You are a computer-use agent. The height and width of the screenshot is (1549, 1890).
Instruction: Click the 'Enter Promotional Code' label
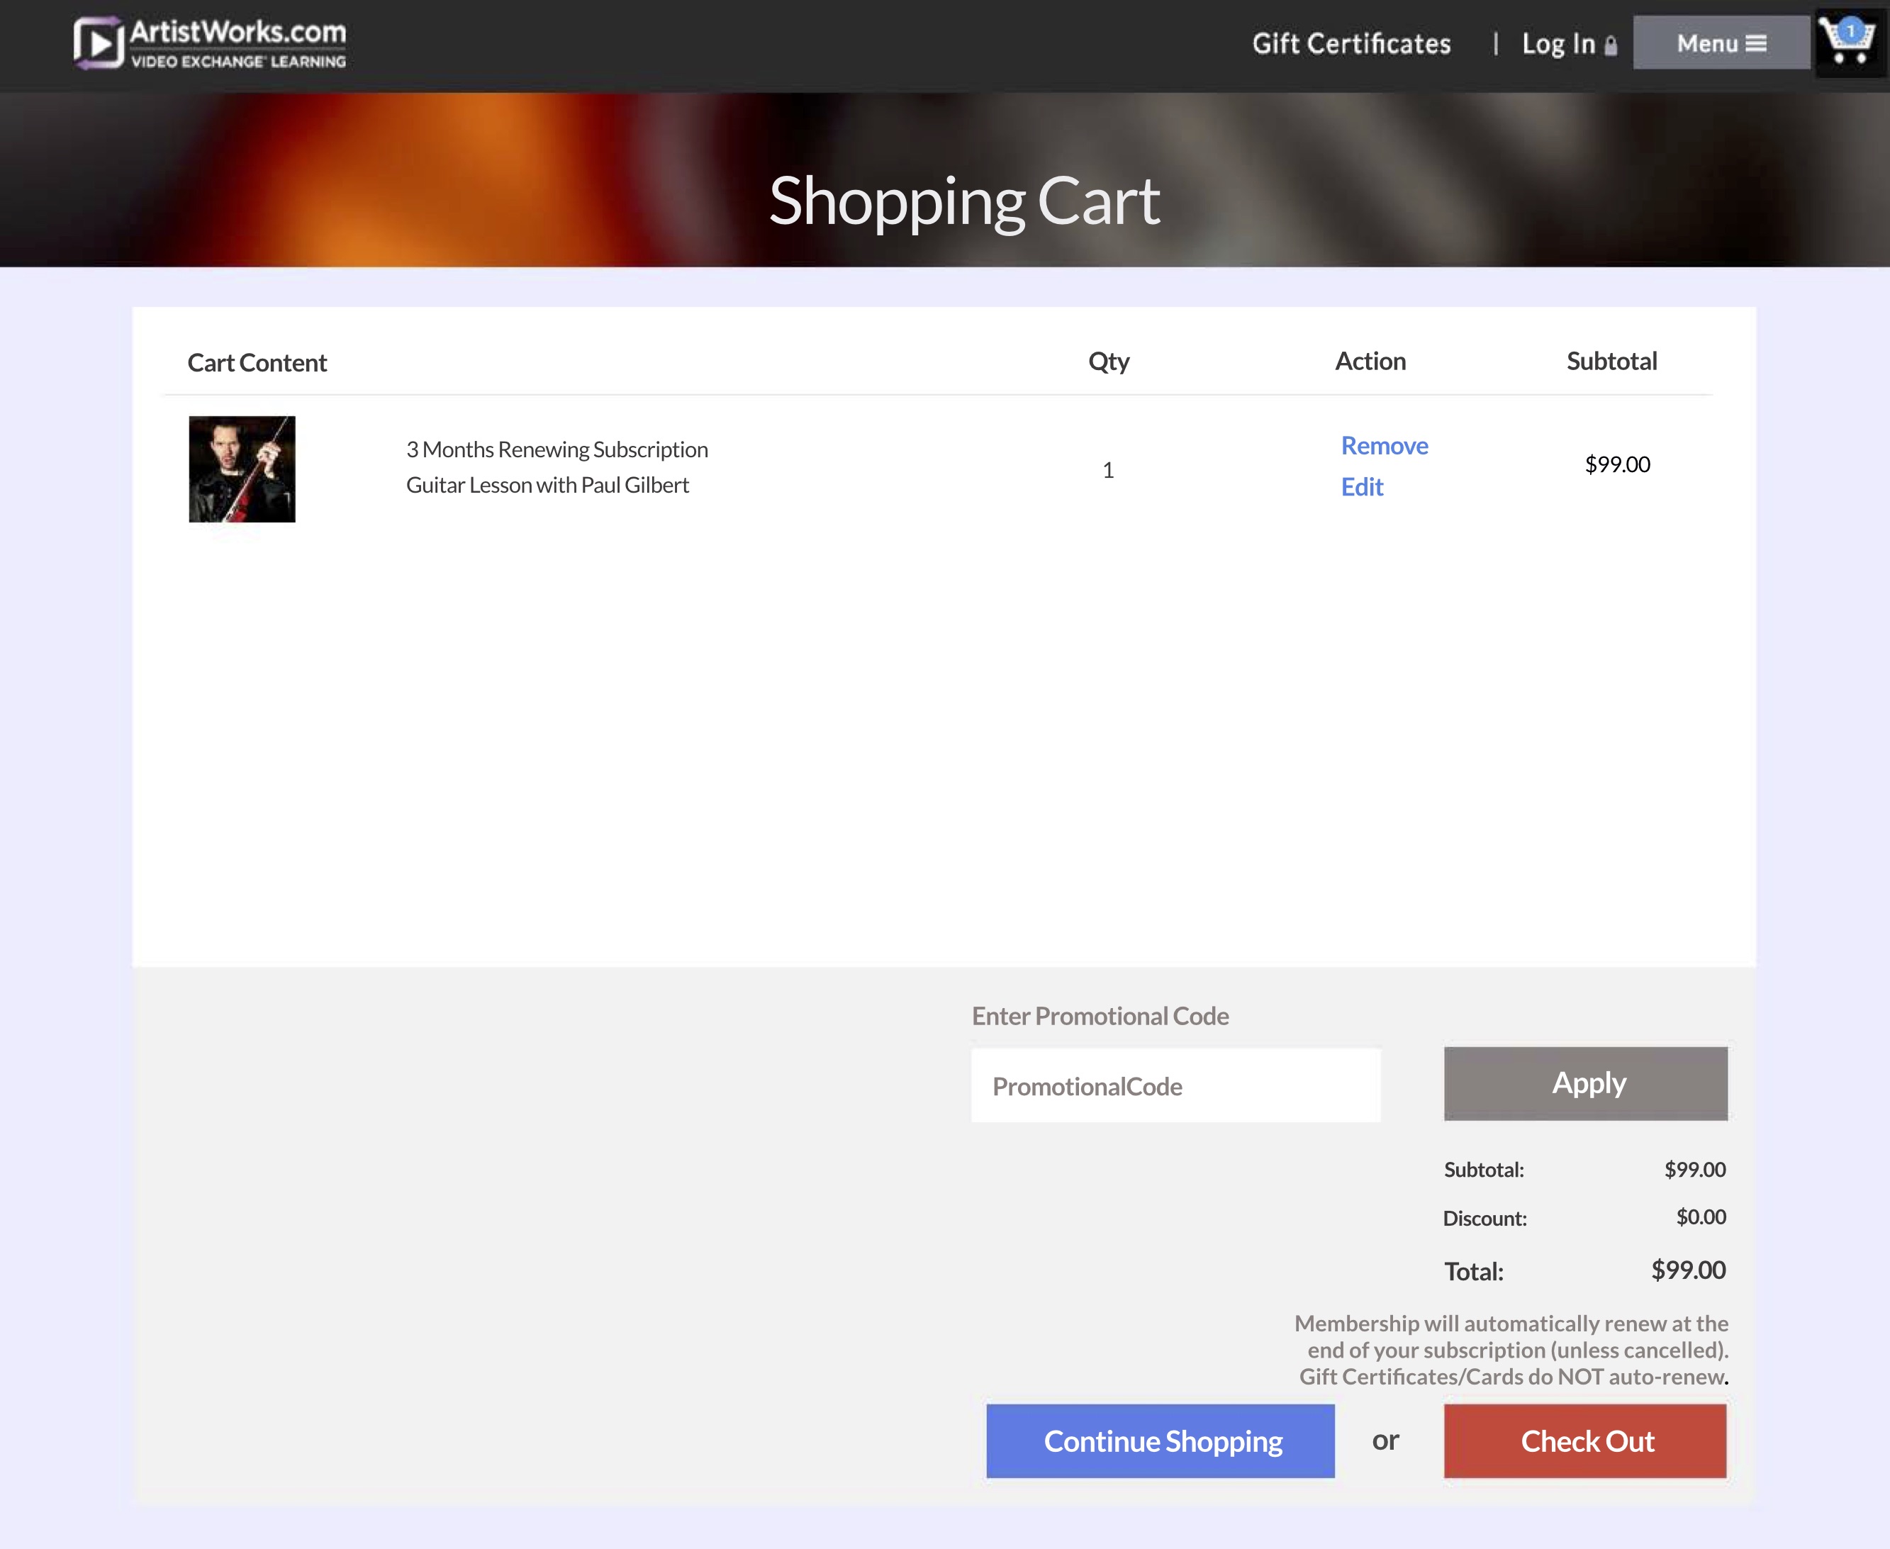tap(1100, 1017)
